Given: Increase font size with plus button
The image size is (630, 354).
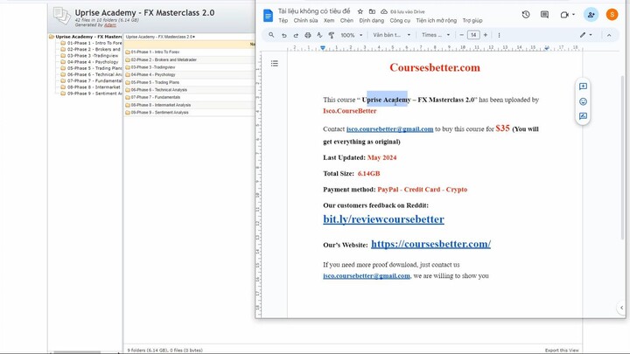Looking at the screenshot, I should tap(486, 35).
